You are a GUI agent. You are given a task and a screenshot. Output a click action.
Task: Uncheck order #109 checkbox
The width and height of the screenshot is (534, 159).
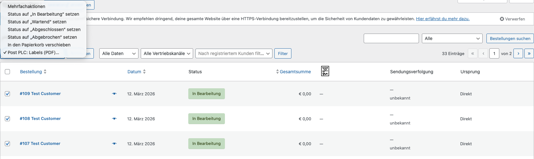click(x=7, y=94)
